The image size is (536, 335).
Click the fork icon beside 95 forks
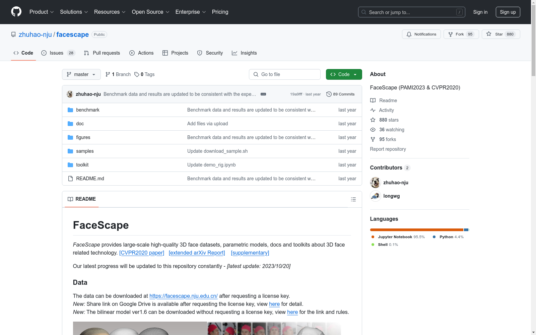(x=373, y=139)
